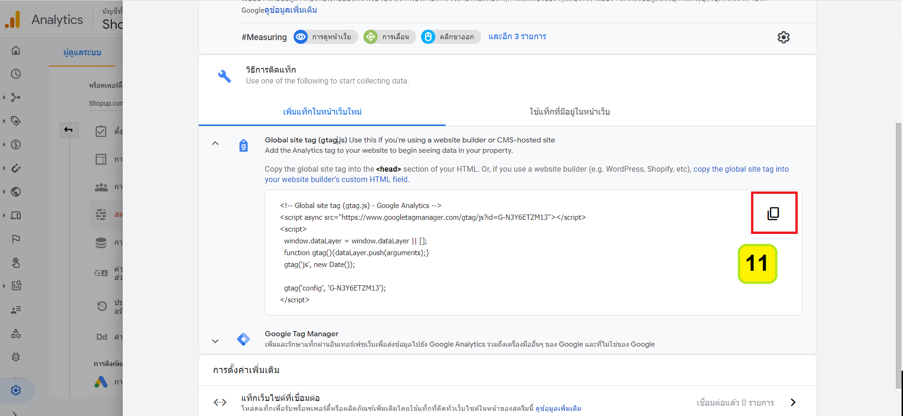Click the property settings window icon

point(101,159)
